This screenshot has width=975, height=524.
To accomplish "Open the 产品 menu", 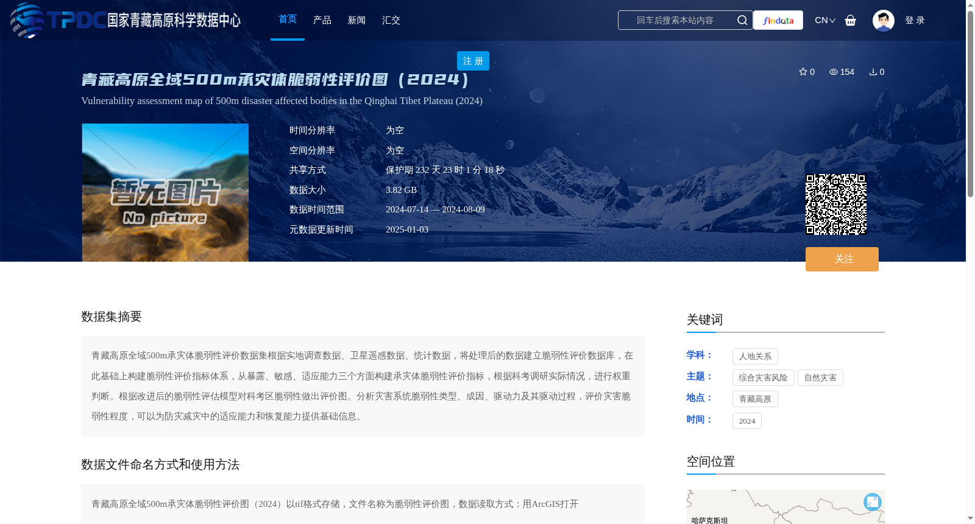I will (322, 20).
